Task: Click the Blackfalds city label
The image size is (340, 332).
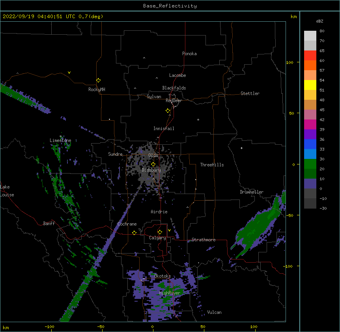Action: coord(174,88)
